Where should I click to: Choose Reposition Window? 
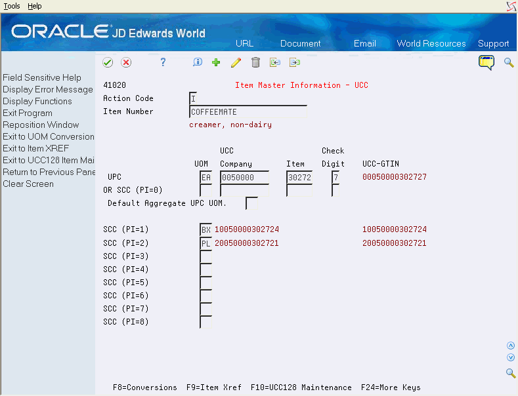tap(41, 125)
